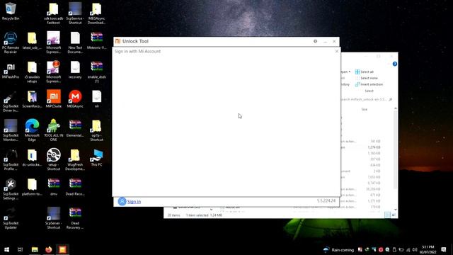
Task: Select the Elemental archive icon
Action: [75, 128]
